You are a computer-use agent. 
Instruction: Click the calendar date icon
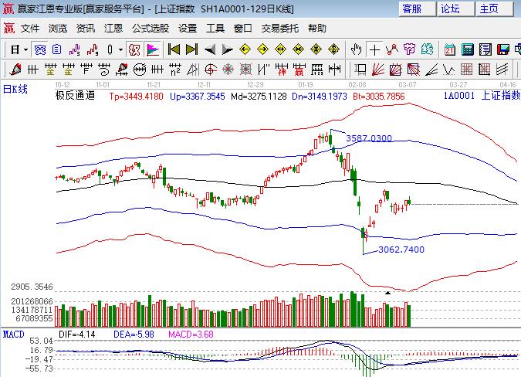449,49
